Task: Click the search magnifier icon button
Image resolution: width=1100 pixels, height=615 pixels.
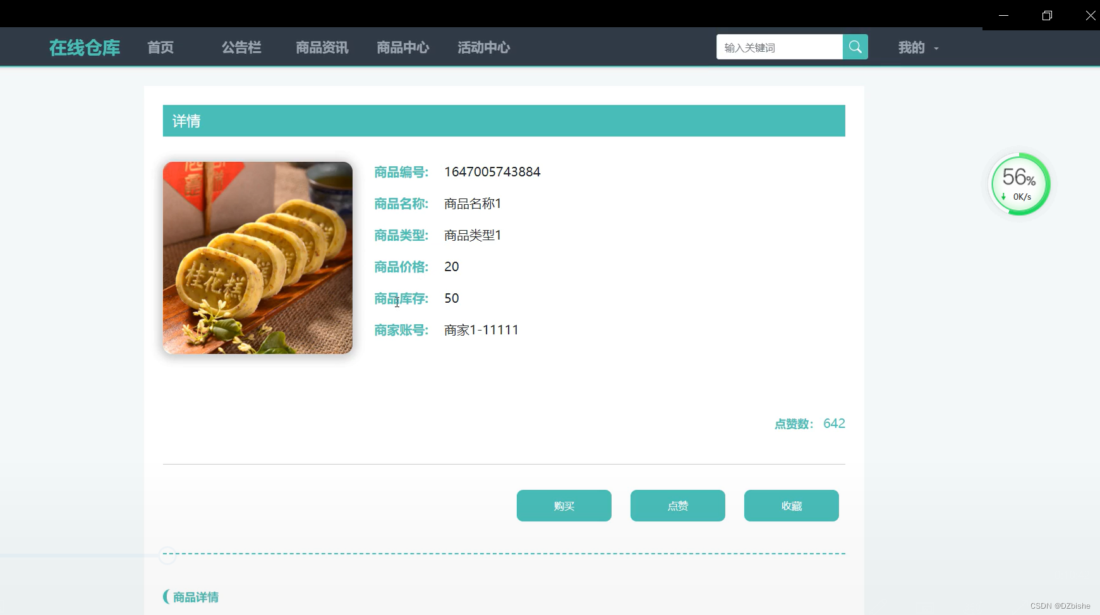Action: (x=855, y=47)
